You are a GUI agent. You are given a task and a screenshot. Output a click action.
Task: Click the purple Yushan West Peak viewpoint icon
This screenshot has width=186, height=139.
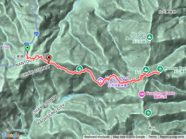[101, 80]
